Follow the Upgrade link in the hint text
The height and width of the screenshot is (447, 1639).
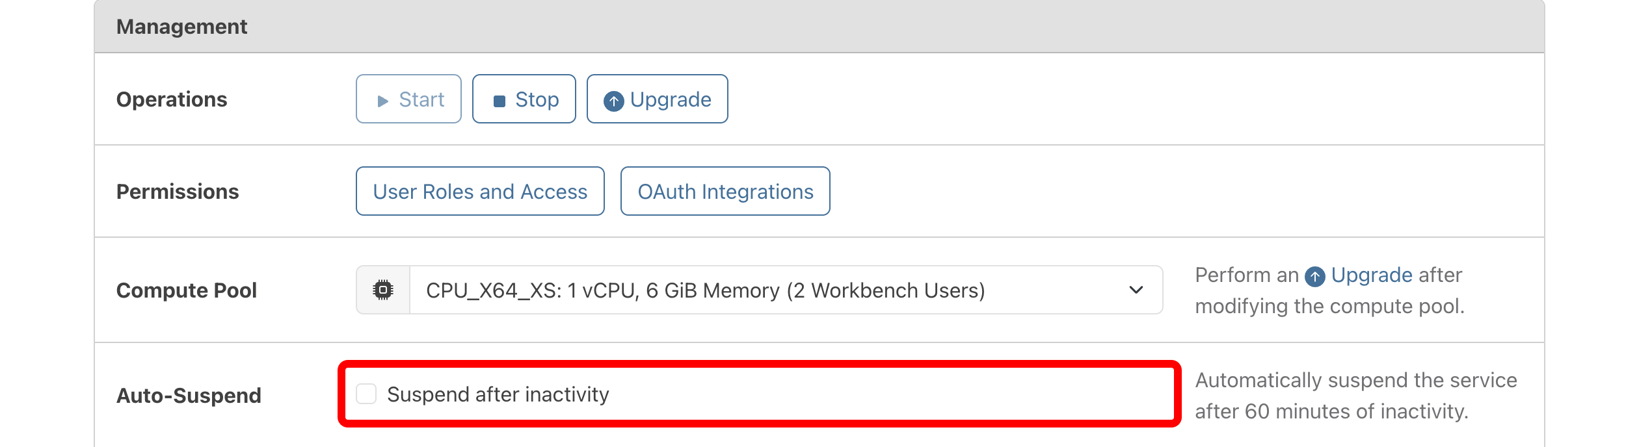point(1372,275)
